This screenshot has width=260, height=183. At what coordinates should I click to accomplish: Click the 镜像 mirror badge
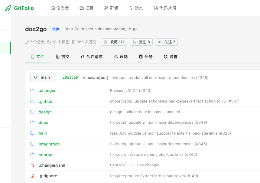coord(56,29)
